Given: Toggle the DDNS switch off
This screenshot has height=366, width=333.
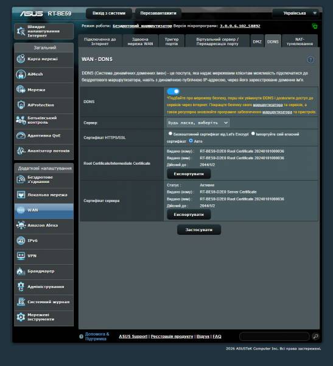Looking at the screenshot, I should (173, 91).
